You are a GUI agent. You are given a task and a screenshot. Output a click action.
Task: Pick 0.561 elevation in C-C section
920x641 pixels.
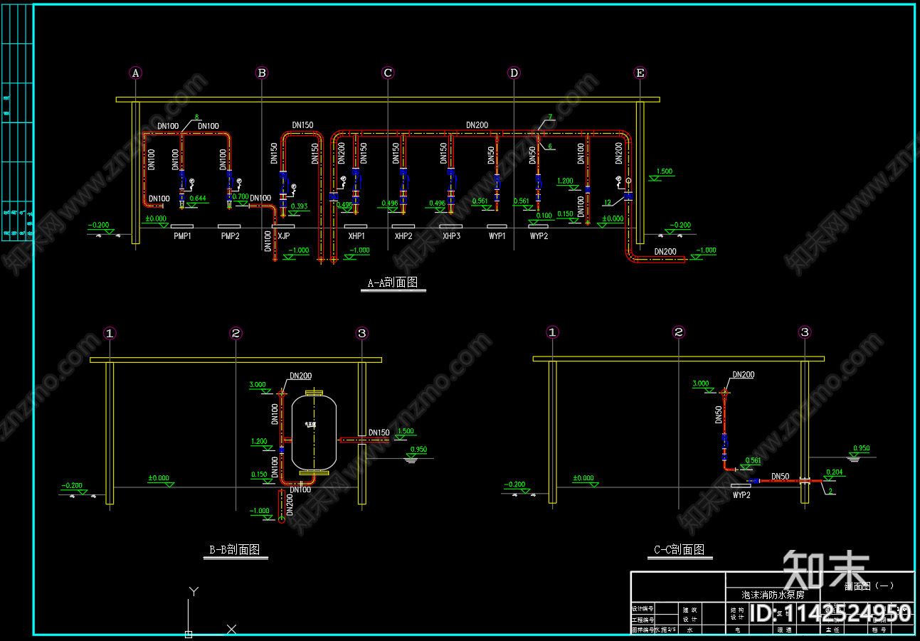[753, 461]
